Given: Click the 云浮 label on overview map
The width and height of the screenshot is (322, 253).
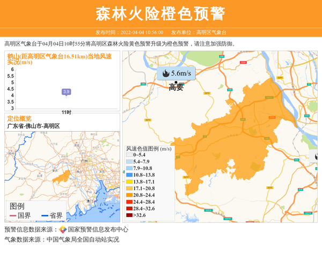Looking at the screenshot, I should (x=39, y=176).
